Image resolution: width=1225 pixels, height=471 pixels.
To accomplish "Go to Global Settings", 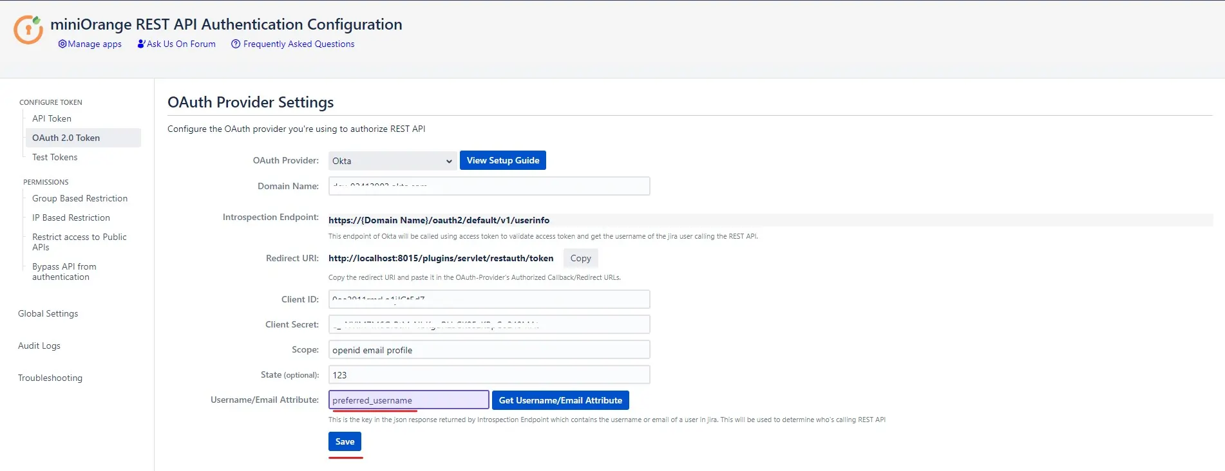I will coord(48,313).
